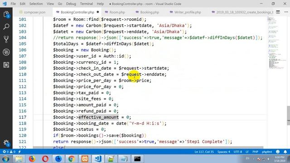Open the View menu
The image size is (290, 163).
(50, 4)
